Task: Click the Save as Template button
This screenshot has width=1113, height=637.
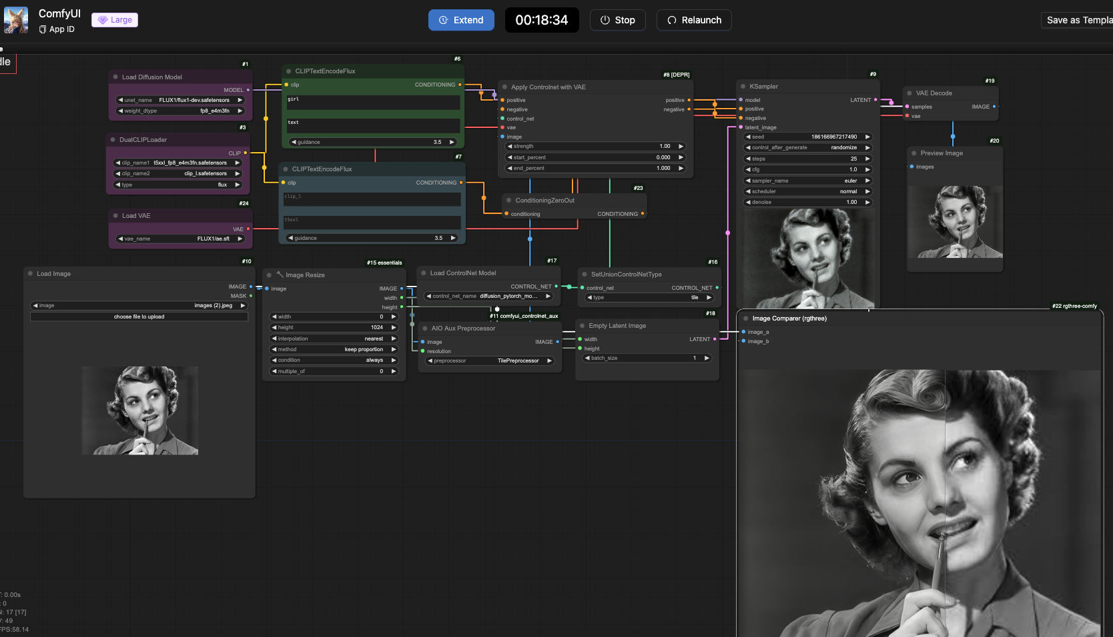Action: point(1078,20)
